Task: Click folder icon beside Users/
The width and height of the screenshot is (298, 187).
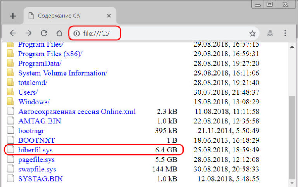Action: tap(10, 92)
